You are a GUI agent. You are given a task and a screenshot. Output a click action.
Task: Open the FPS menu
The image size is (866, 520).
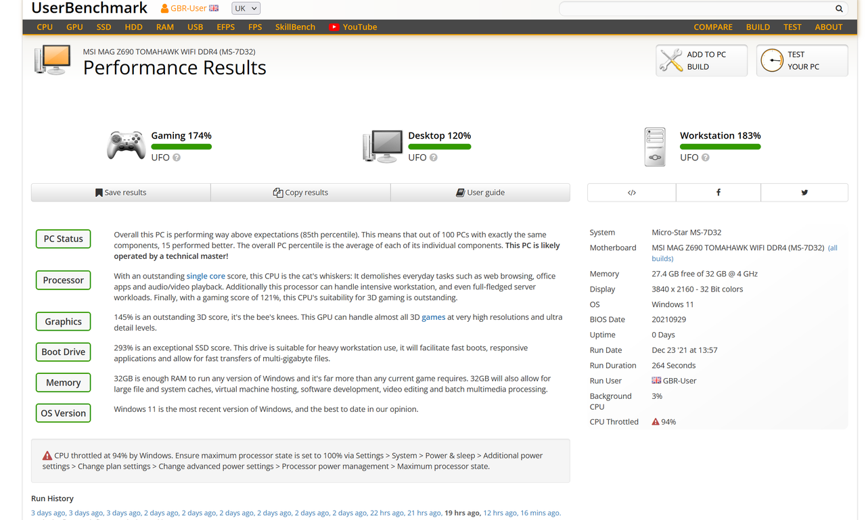click(x=255, y=27)
